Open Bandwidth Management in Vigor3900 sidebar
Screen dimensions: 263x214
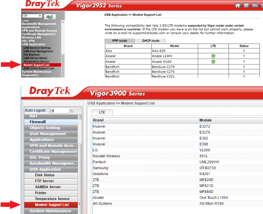coord(51,163)
